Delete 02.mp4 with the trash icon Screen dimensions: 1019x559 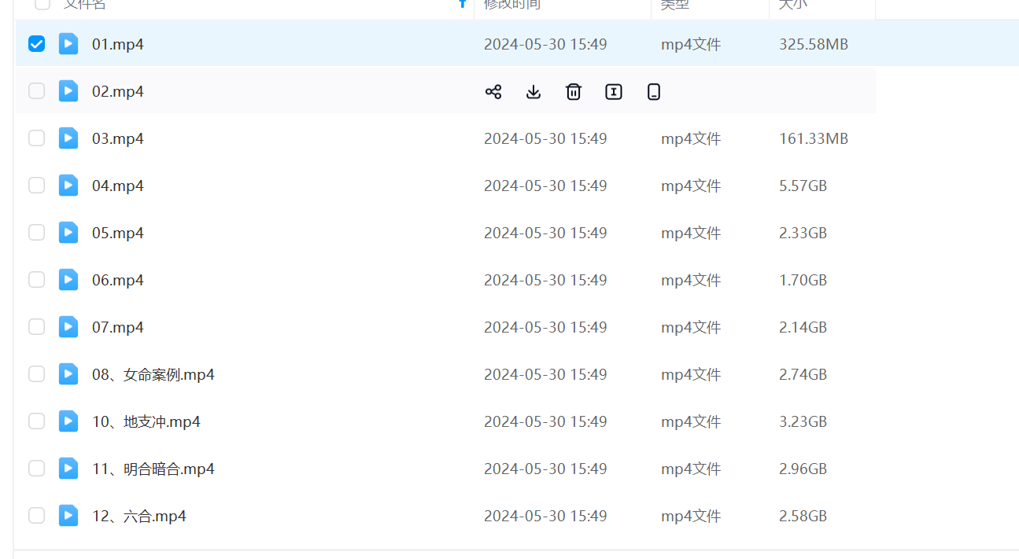(574, 92)
